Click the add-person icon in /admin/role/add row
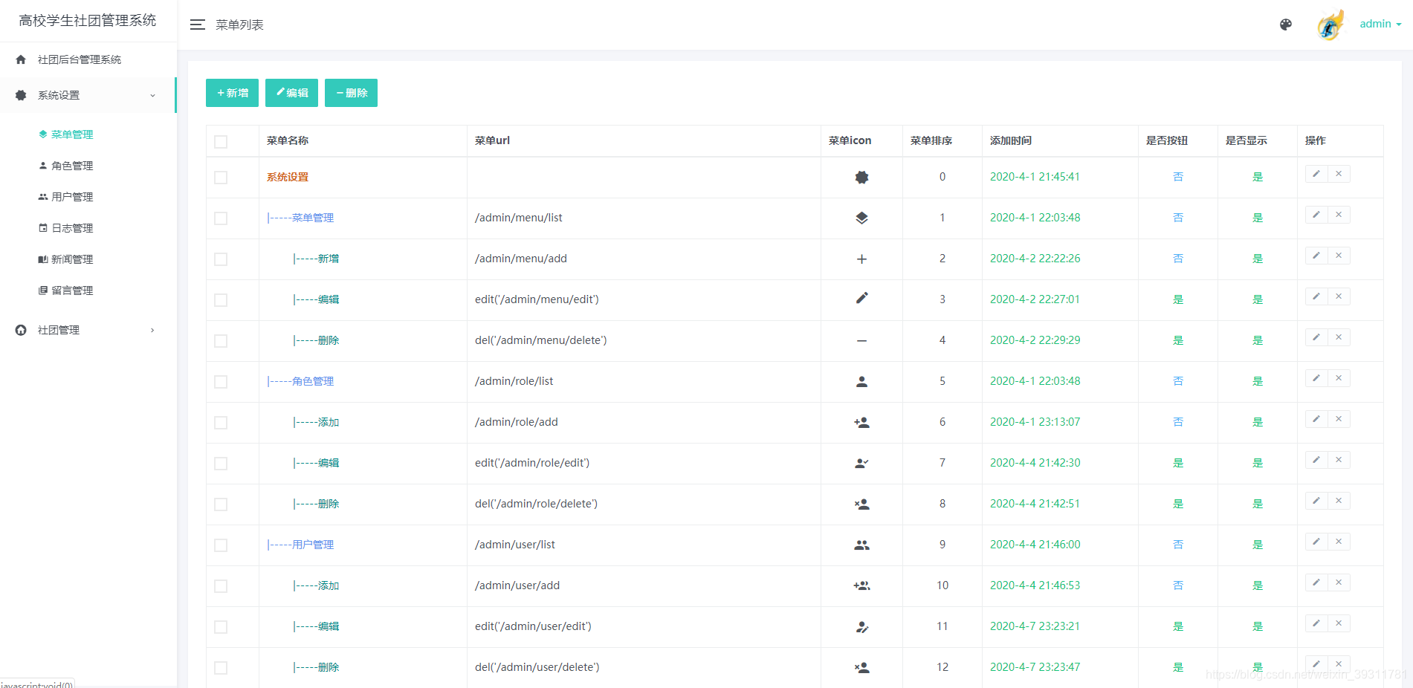This screenshot has height=688, width=1413. [x=861, y=423]
